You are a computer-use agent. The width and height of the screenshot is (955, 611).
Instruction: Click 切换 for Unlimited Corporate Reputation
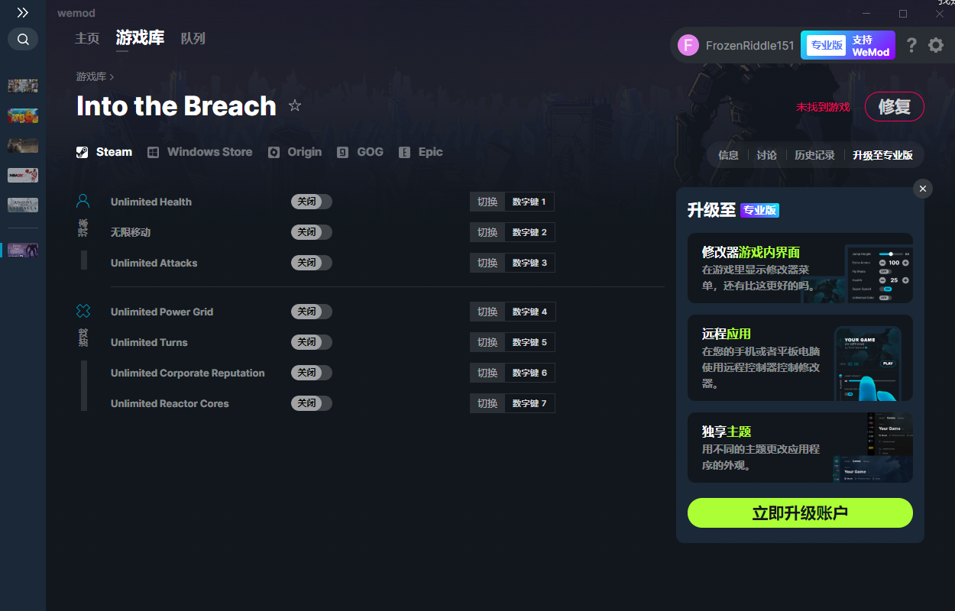pyautogui.click(x=487, y=373)
